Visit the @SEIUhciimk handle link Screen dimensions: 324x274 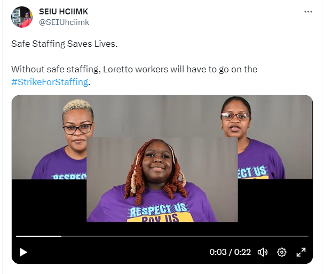[64, 22]
